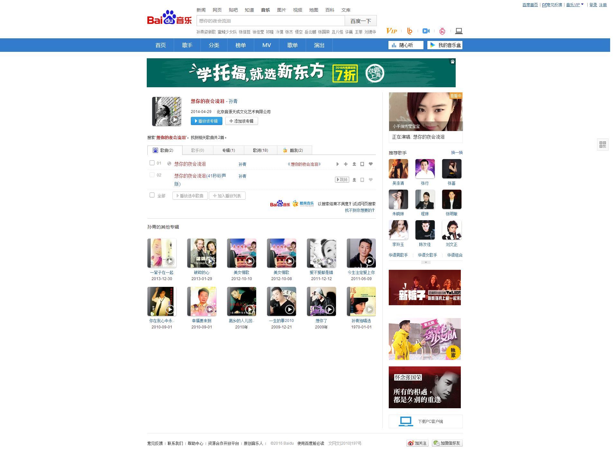Click the 换一换 refresh link
This screenshot has height=453, width=614.
[x=457, y=153]
